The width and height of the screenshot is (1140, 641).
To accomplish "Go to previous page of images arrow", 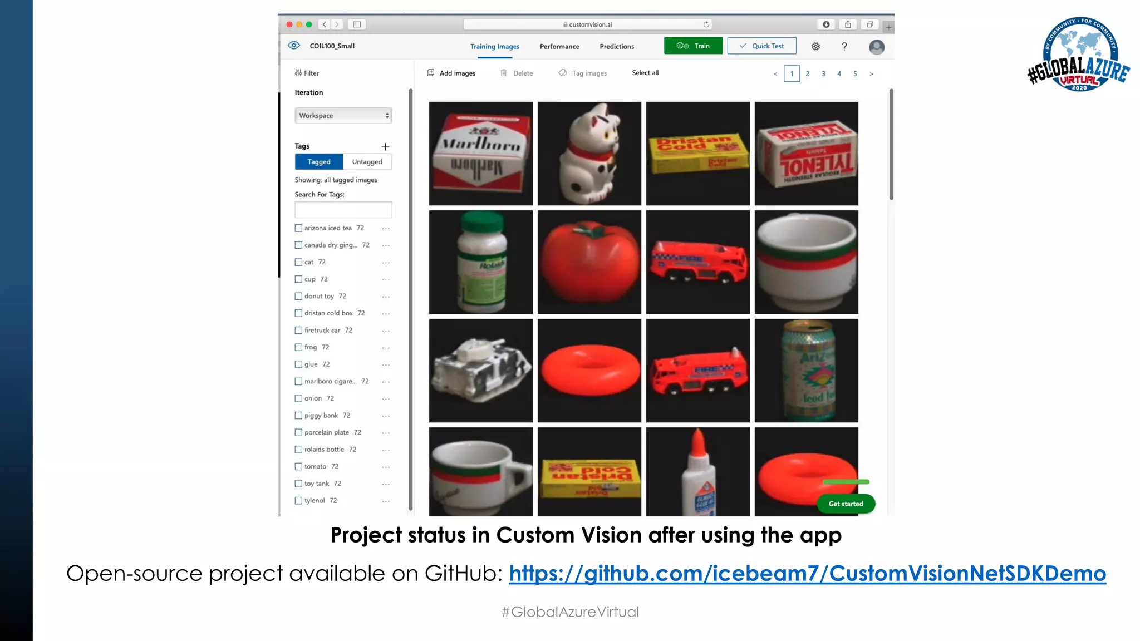I will click(x=775, y=73).
